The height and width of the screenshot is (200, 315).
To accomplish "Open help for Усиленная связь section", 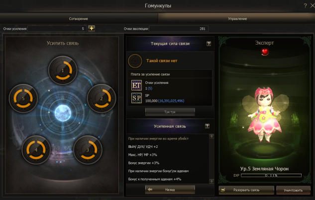I will pyautogui.click(x=207, y=126).
